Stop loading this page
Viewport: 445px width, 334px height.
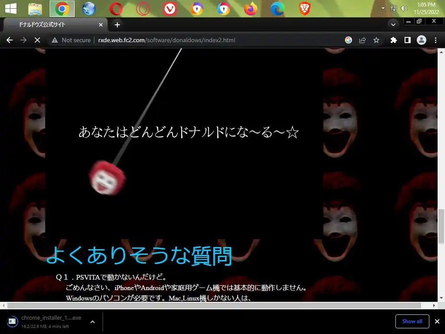click(37, 40)
